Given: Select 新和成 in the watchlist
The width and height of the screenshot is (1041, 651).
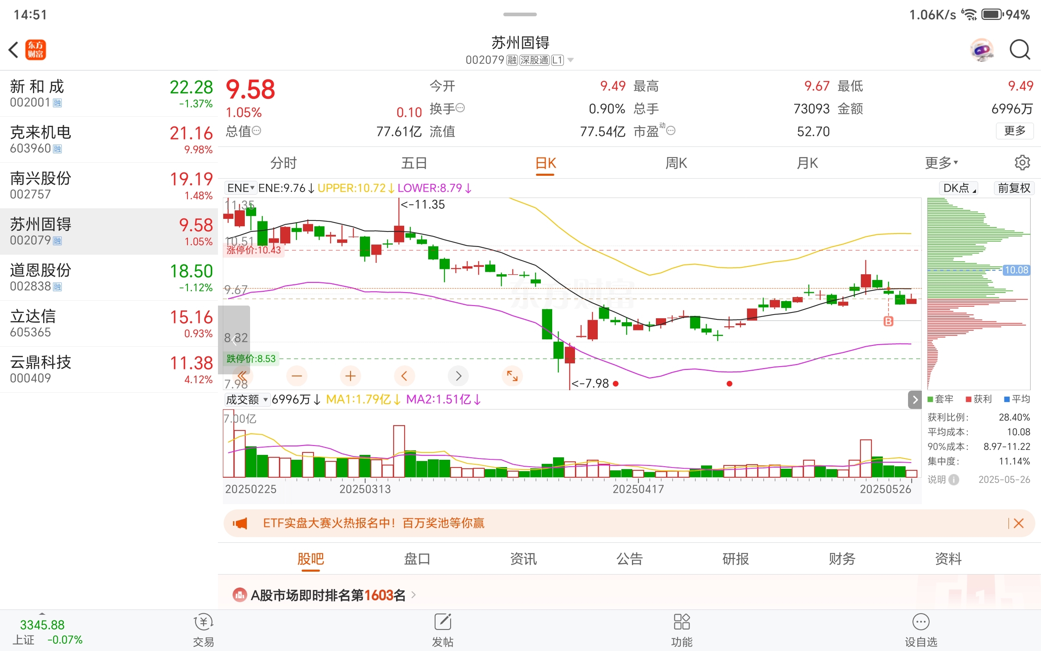Looking at the screenshot, I should tap(109, 94).
